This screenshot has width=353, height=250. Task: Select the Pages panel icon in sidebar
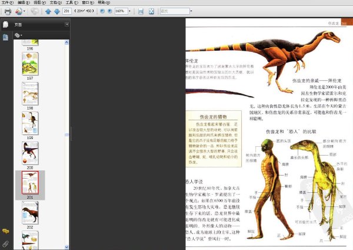(6, 24)
